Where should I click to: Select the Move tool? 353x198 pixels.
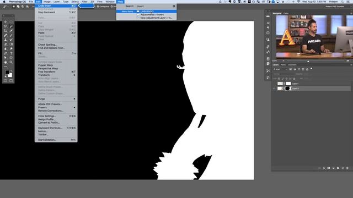point(6,22)
